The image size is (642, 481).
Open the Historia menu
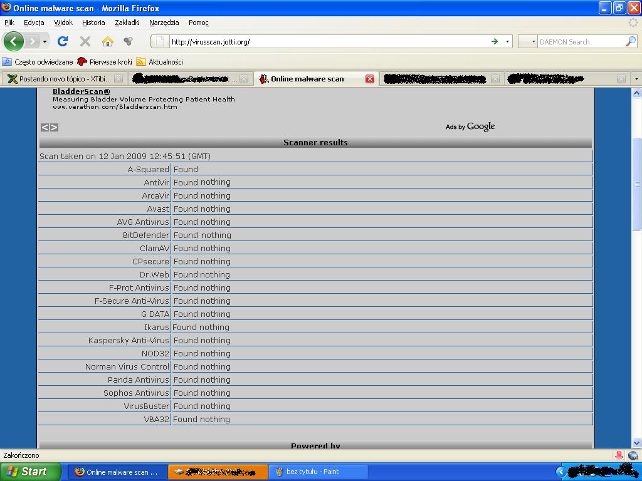click(93, 23)
